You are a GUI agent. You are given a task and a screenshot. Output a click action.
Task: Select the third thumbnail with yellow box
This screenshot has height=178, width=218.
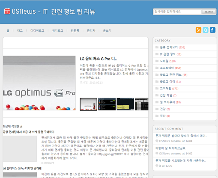(125, 104)
